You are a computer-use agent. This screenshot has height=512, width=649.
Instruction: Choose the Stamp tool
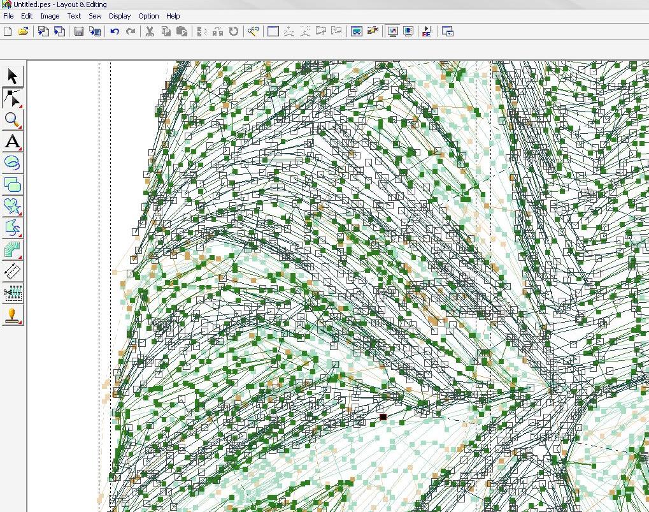tap(12, 315)
